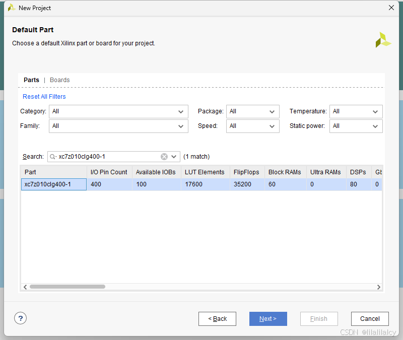Viewport: 403px width, 340px height.
Task: Click the 400 I/O Pin Count cell
Action: coord(109,184)
